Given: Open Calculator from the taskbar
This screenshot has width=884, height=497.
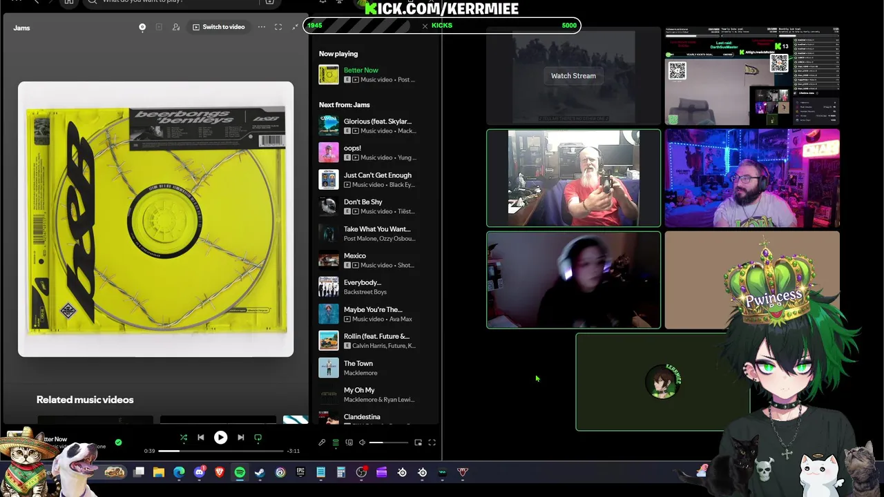Looking at the screenshot, I should (340, 472).
